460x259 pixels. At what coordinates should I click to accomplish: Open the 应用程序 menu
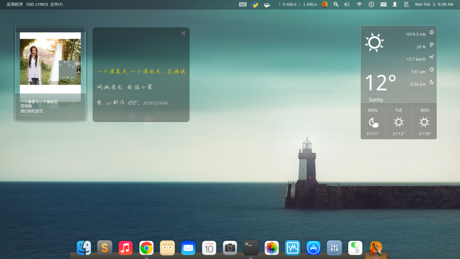point(15,4)
